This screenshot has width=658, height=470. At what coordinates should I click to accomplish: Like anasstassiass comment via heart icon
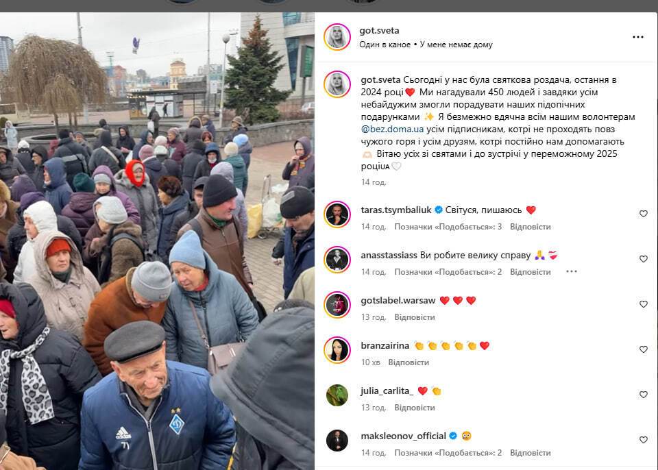[644, 259]
